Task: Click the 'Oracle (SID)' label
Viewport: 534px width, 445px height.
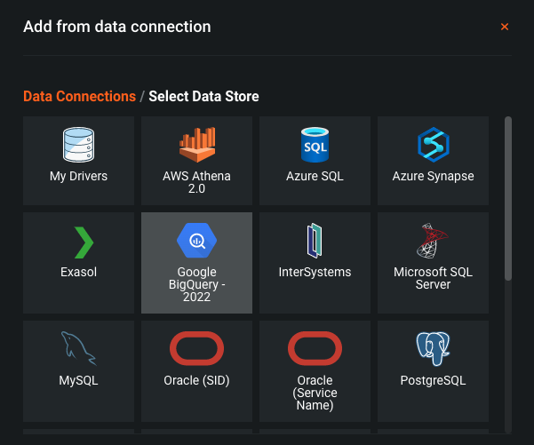Action: (197, 380)
